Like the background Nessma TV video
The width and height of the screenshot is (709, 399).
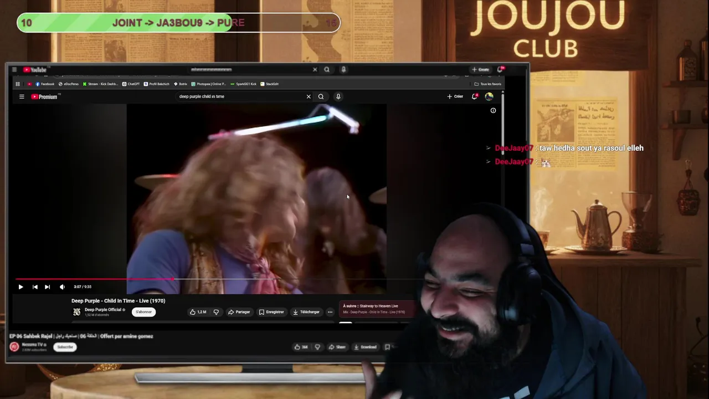301,347
